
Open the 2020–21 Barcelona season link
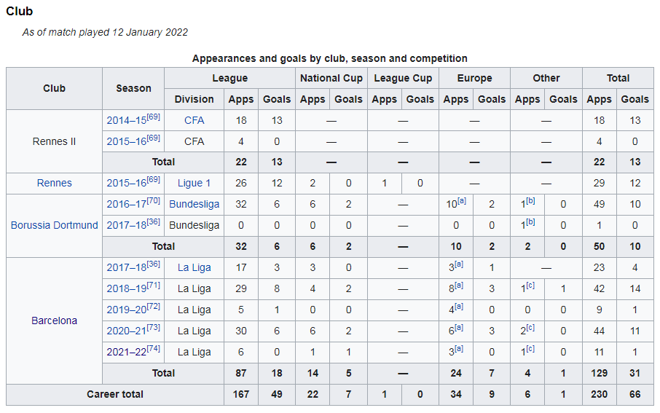tap(126, 331)
